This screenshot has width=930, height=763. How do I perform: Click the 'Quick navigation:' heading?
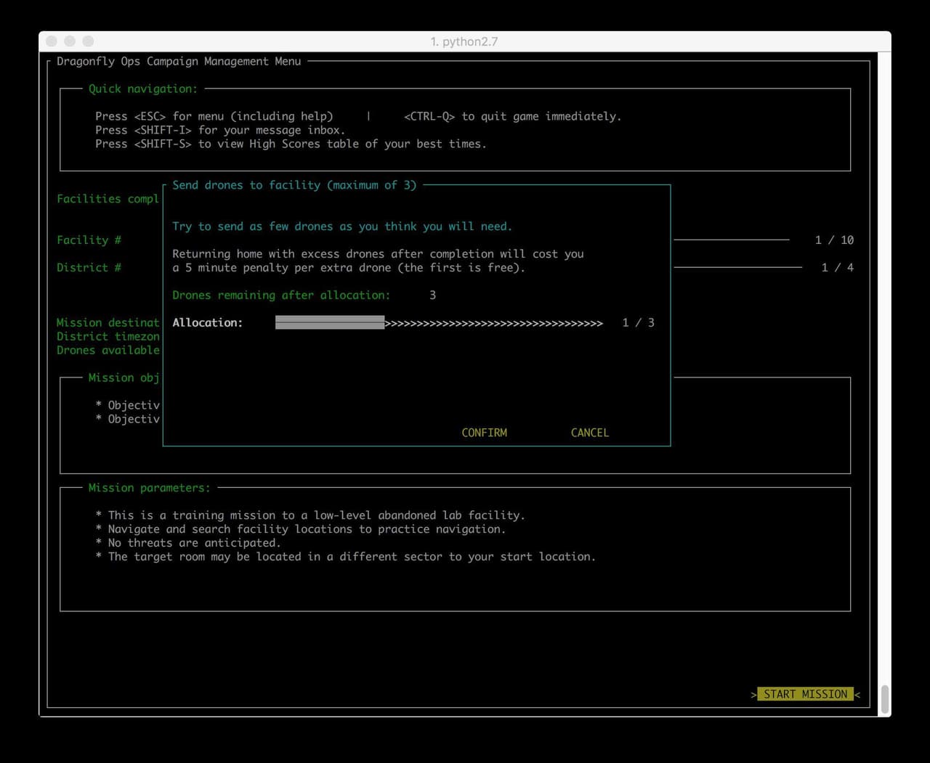tap(142, 89)
